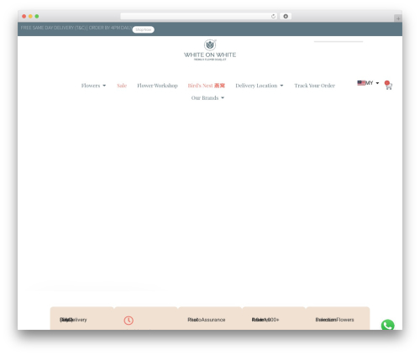Expand the Flowers menu

[x=93, y=86]
